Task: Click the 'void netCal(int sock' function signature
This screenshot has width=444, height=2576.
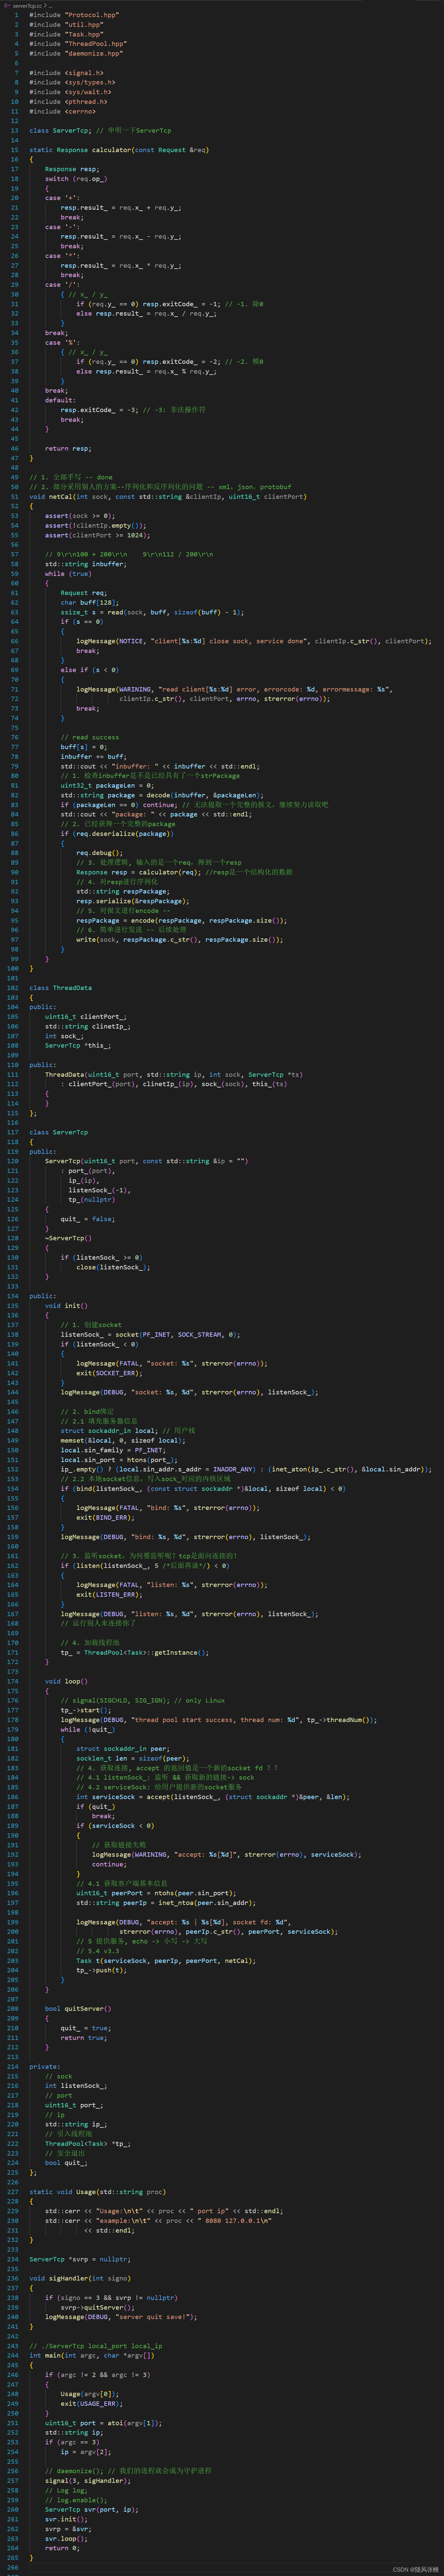Action: pos(168,497)
